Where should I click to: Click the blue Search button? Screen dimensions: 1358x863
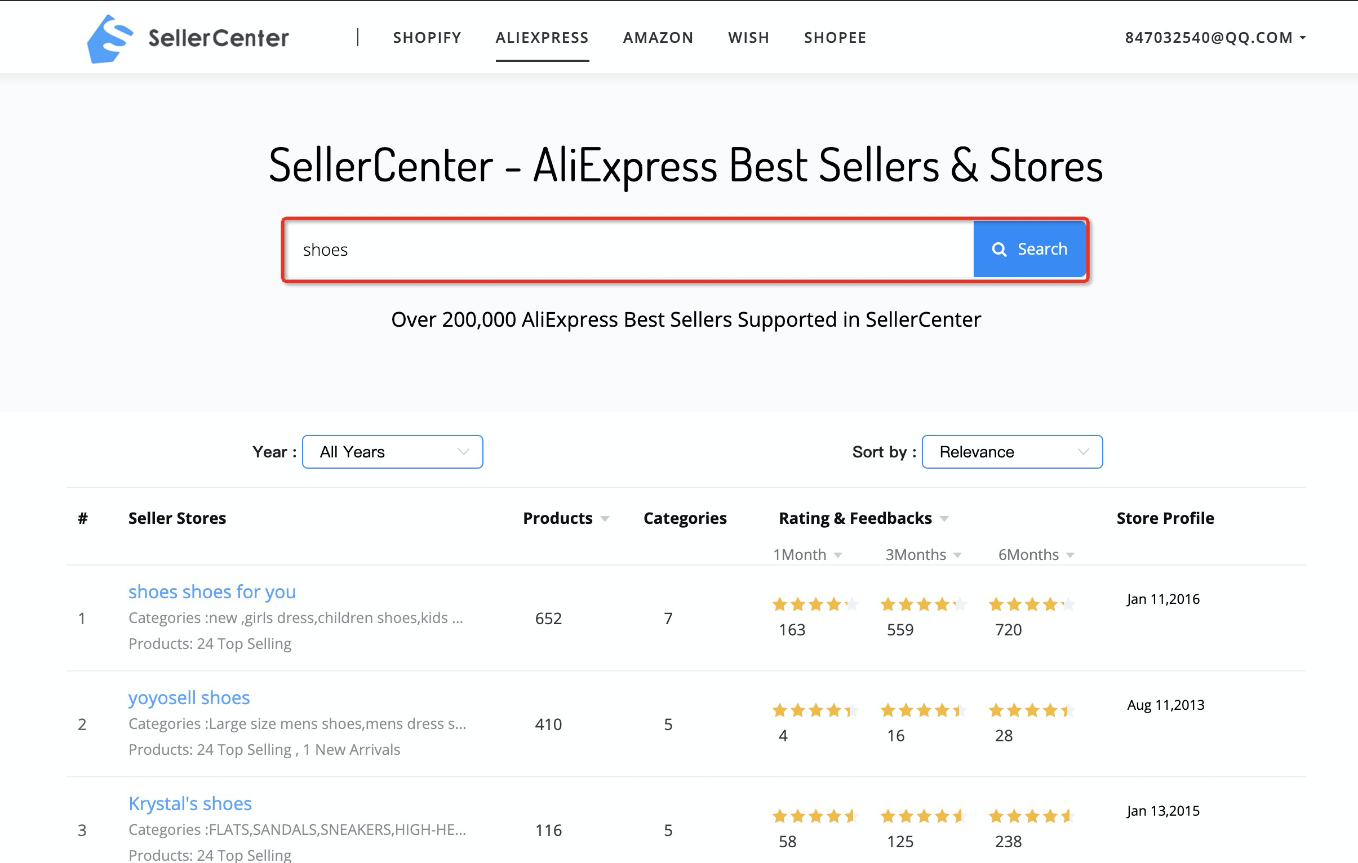tap(1029, 249)
